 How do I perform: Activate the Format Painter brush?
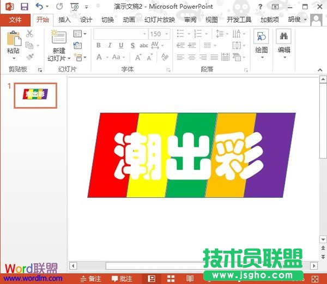[x=30, y=57]
